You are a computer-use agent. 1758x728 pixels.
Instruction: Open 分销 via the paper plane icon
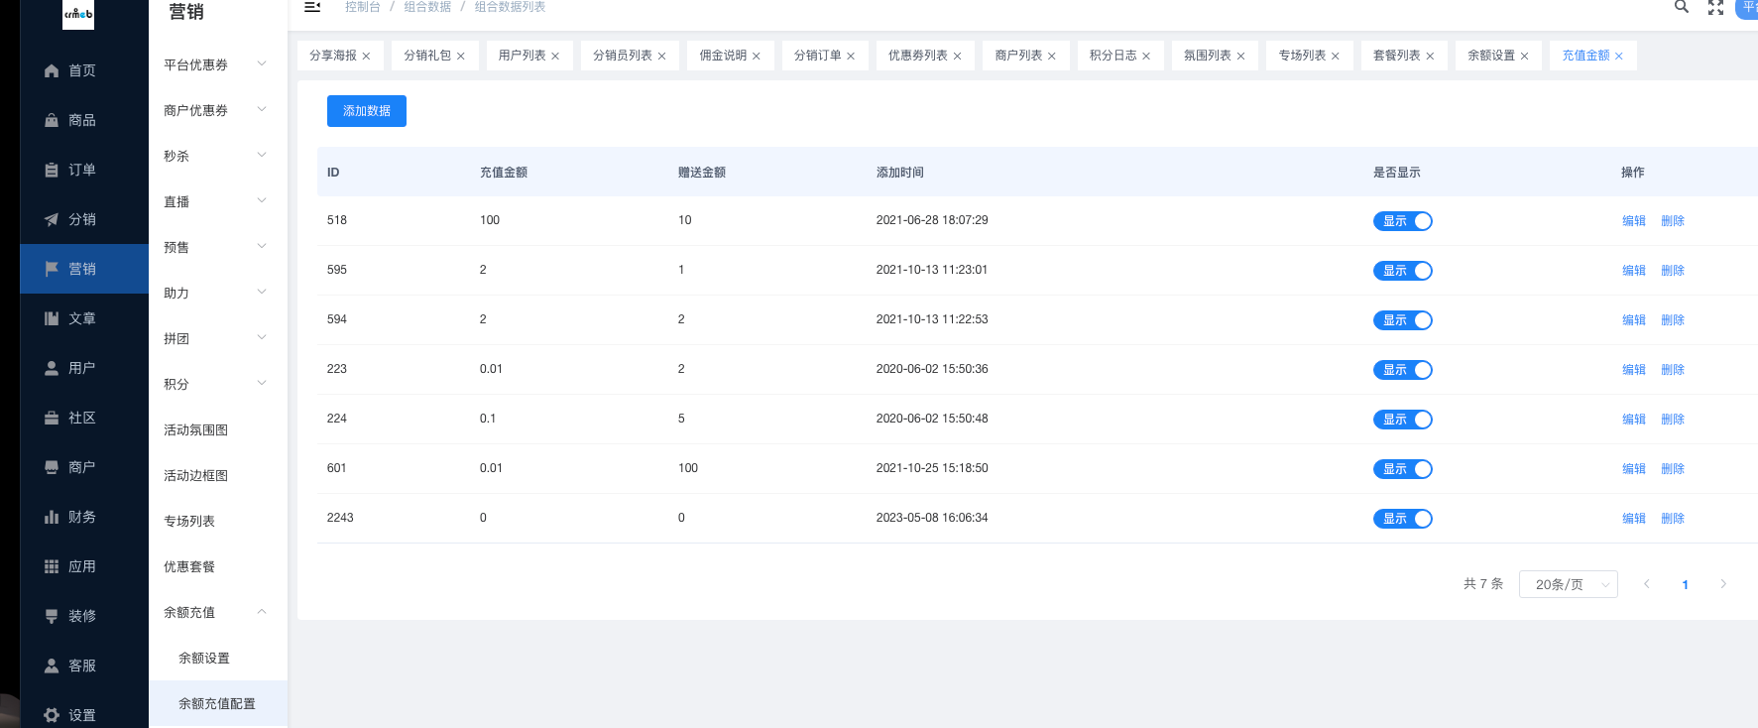pyautogui.click(x=52, y=219)
